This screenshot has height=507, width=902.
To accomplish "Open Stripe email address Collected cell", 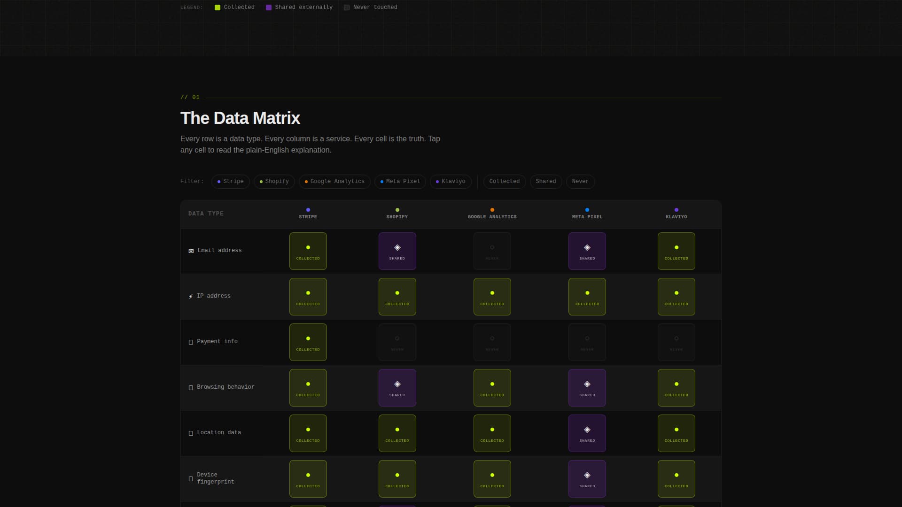I will tap(308, 251).
